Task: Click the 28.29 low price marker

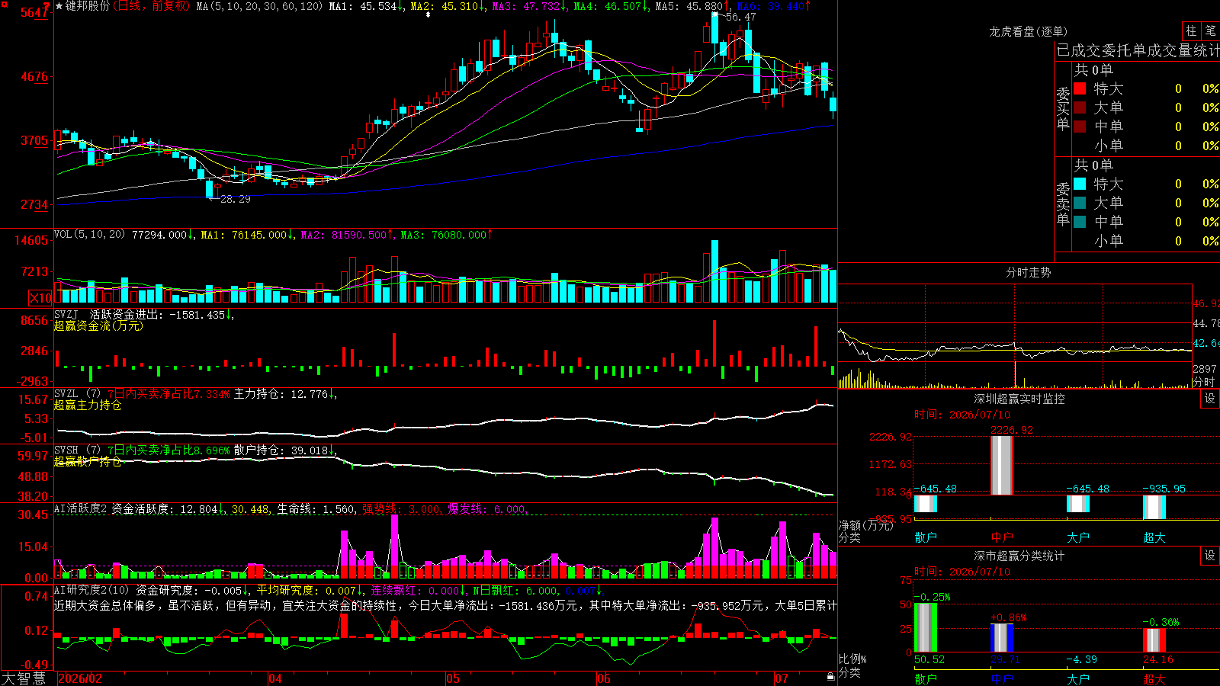Action: [235, 199]
